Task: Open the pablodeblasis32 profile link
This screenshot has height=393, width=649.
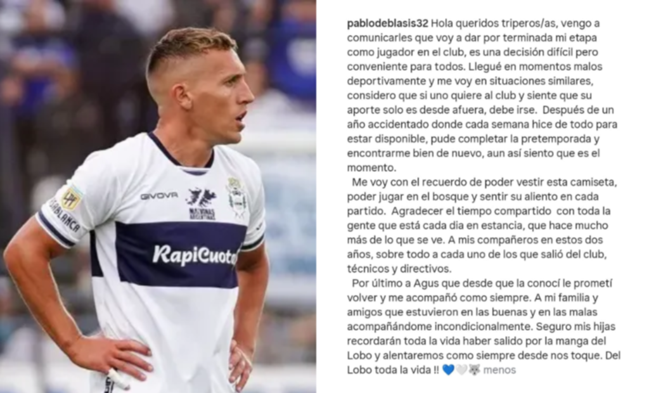Action: (387, 23)
